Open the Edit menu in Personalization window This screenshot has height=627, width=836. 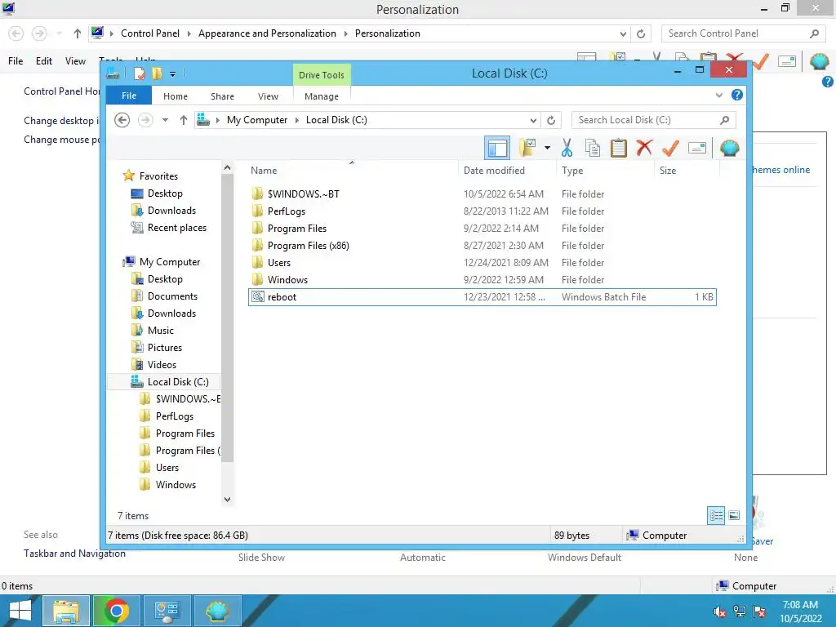44,60
